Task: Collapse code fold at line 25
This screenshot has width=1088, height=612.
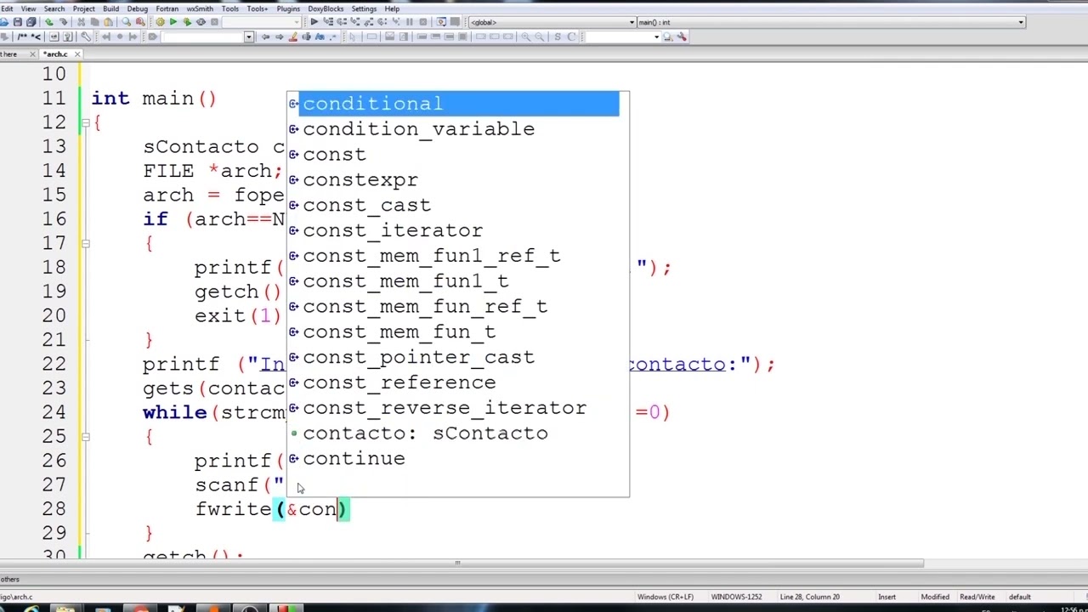Action: (85, 437)
